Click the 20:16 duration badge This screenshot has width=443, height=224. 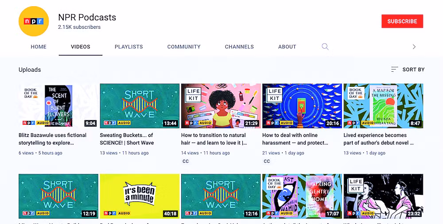[x=333, y=123]
